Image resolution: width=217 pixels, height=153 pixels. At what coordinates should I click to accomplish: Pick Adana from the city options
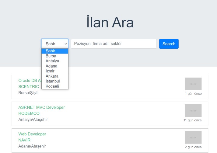point(51,66)
